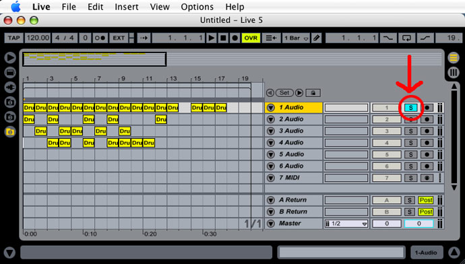
Task: Open the Apple menu
Action: point(15,6)
